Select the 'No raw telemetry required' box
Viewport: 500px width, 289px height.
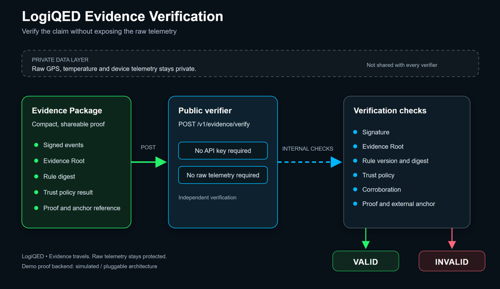tap(223, 175)
